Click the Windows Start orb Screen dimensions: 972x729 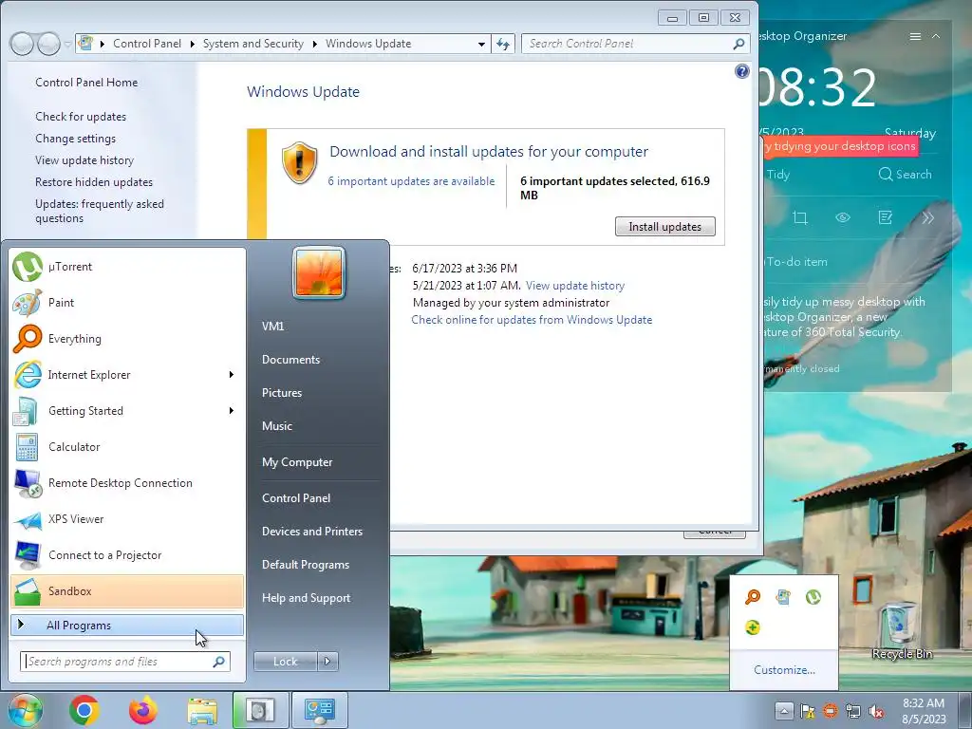coord(25,710)
